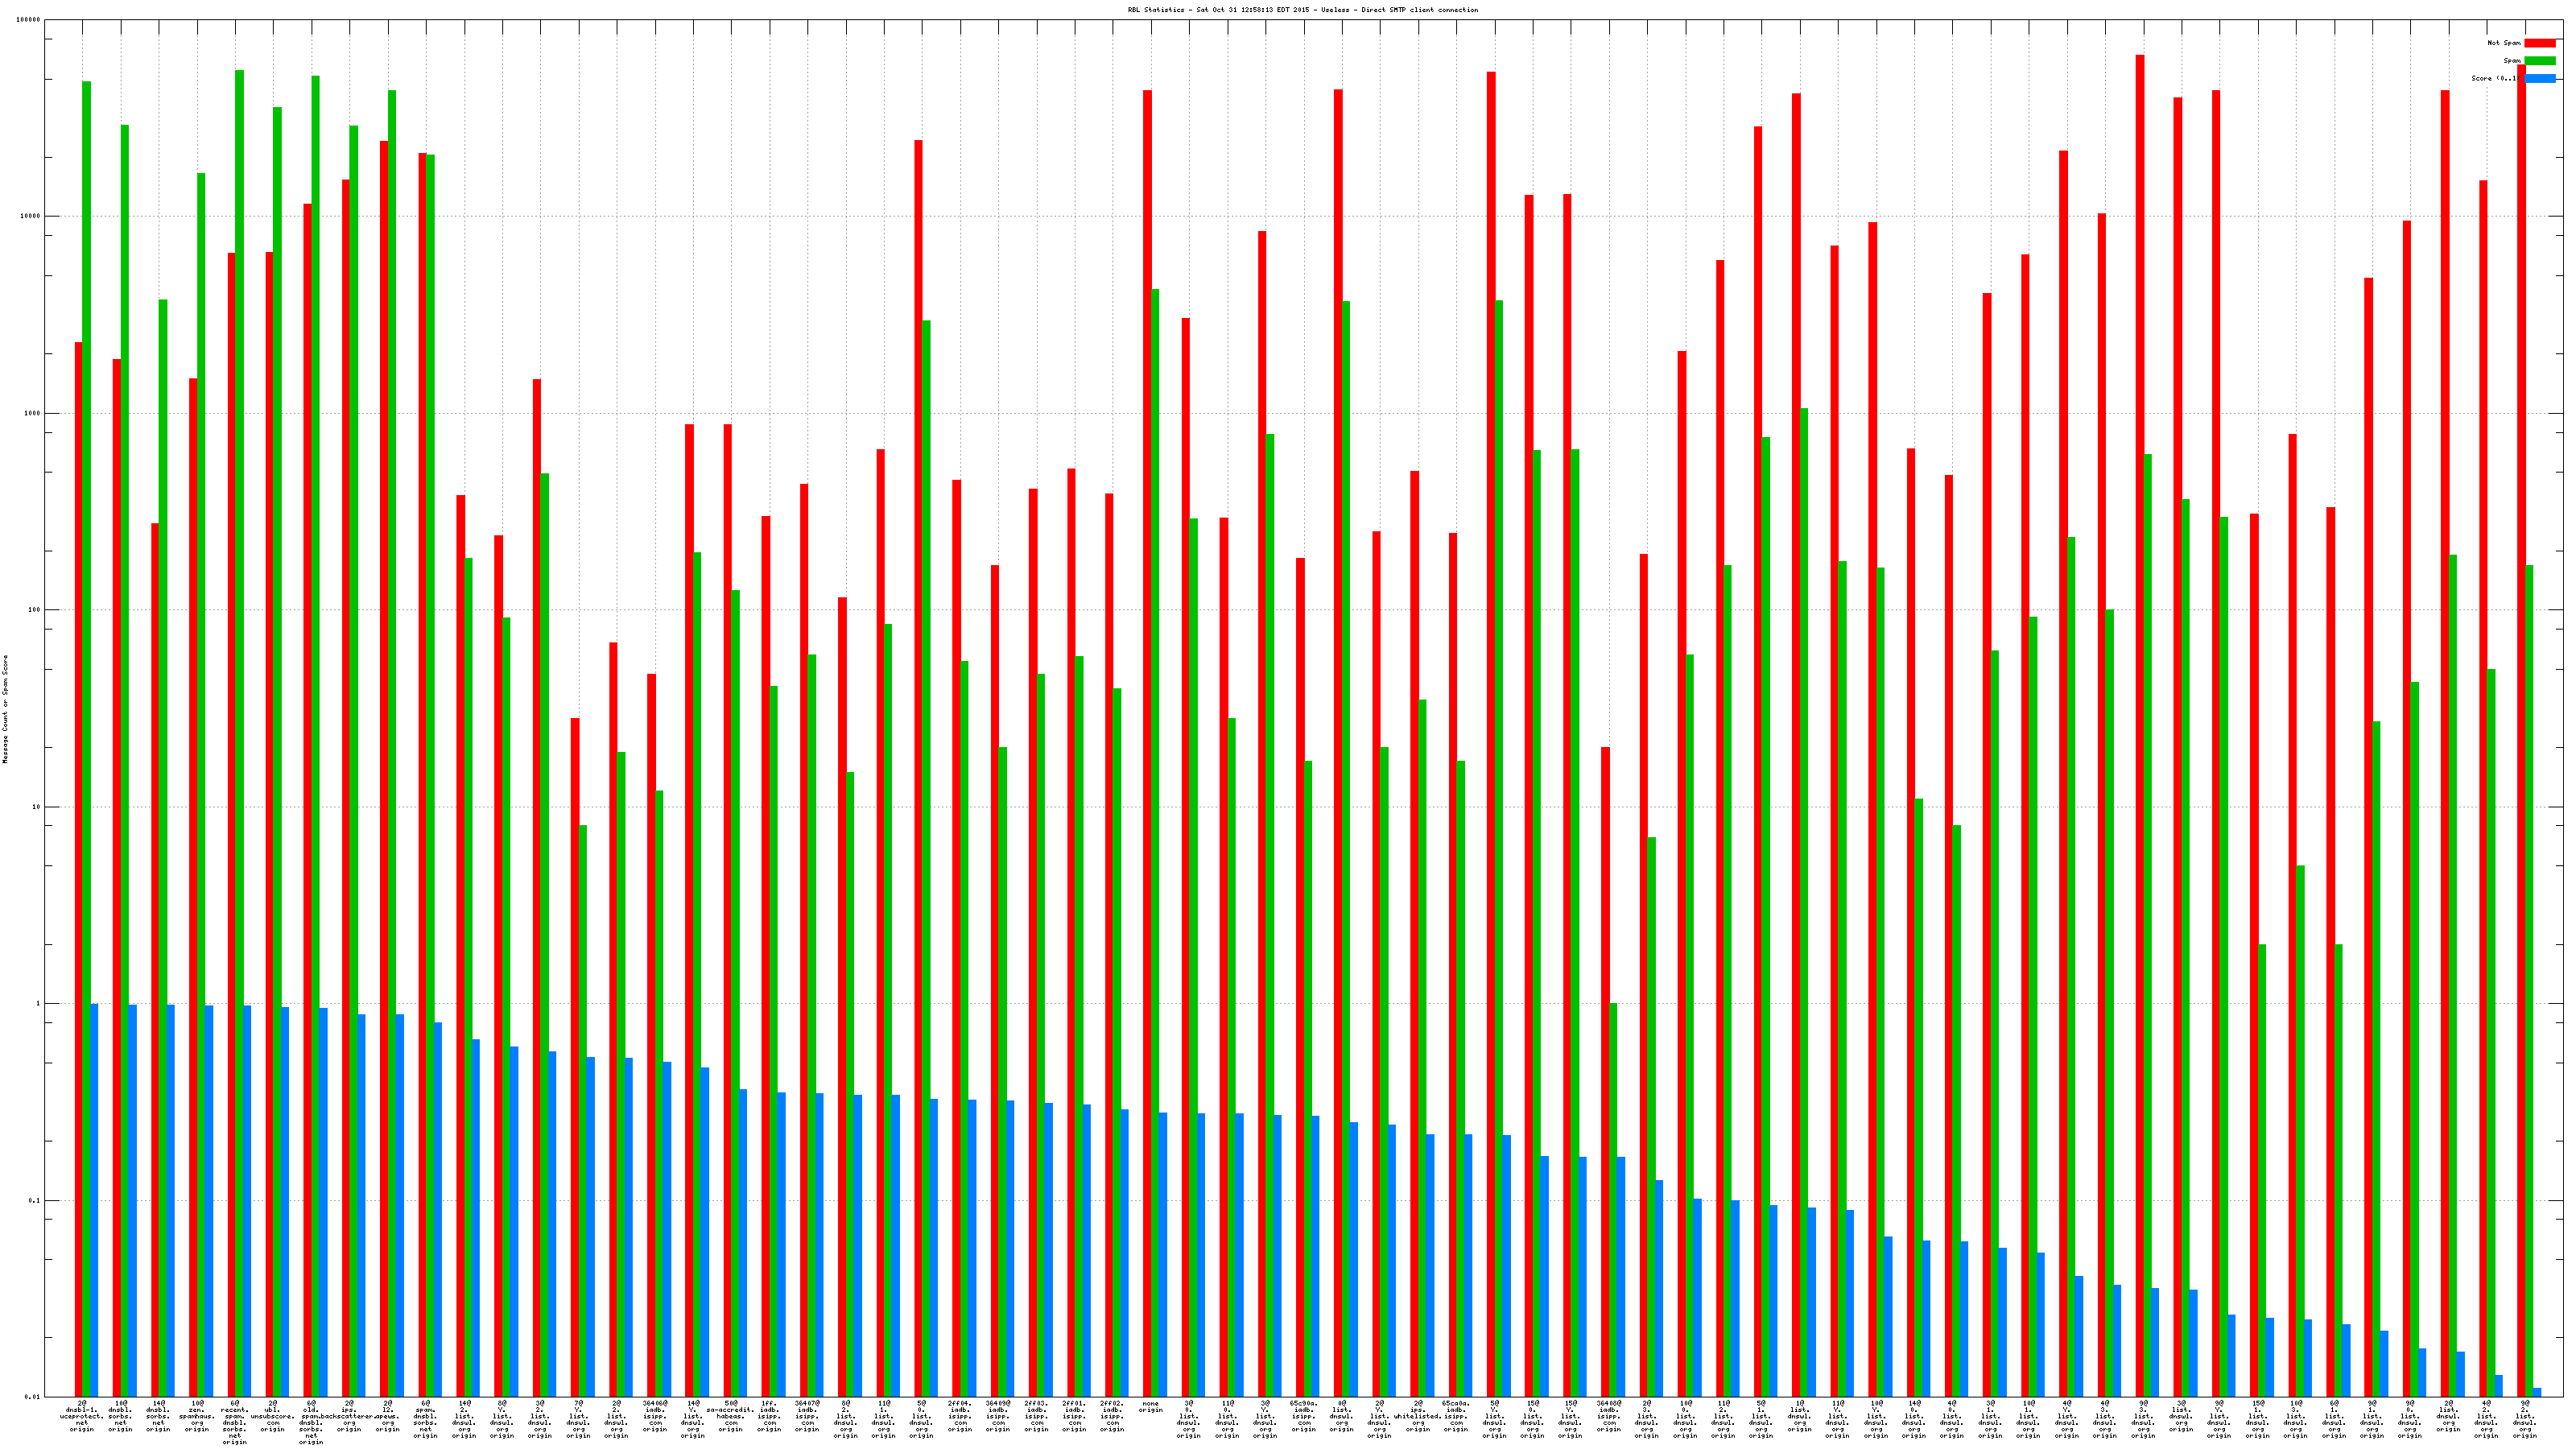Click the 'none origin' x-axis label
Screen dimensions: 2576x1449
point(1150,1407)
